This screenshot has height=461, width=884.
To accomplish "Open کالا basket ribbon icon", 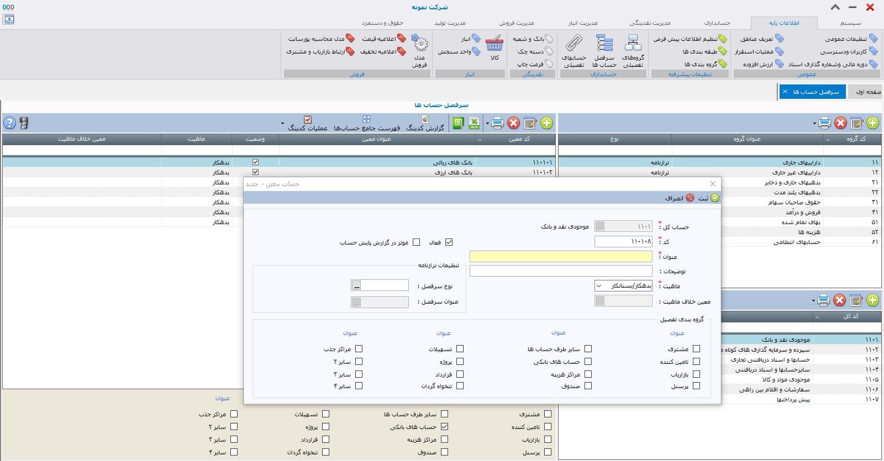I will click(x=494, y=47).
